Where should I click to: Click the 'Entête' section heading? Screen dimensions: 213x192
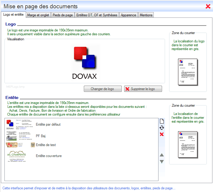point(12,97)
